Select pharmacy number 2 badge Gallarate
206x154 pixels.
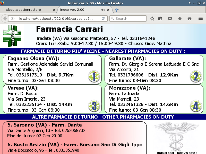coord(196,76)
